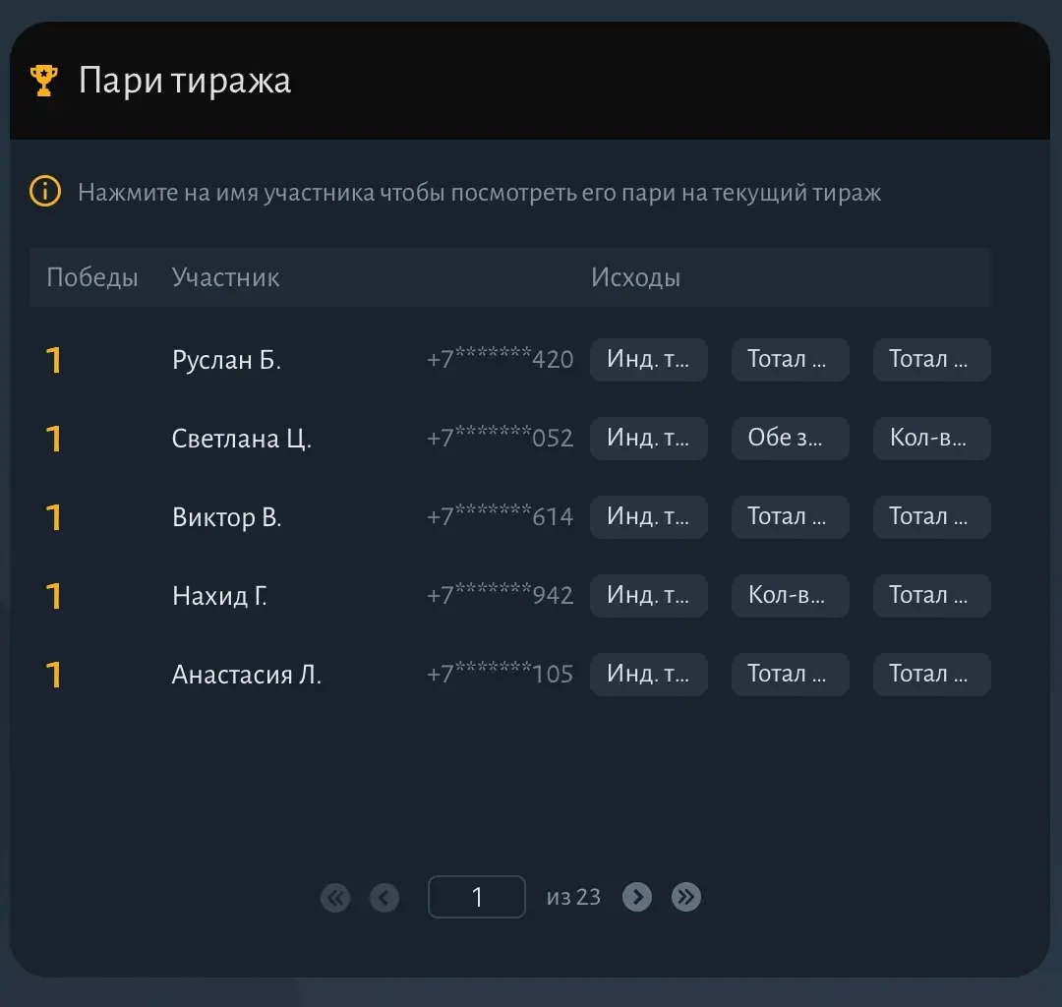Click the 'Участник' column header
The height and width of the screenshot is (1007, 1062).
225,277
